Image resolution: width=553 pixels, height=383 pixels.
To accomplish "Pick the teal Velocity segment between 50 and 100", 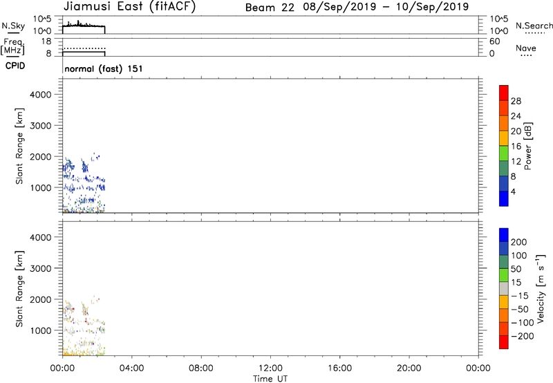I will pyautogui.click(x=504, y=262).
